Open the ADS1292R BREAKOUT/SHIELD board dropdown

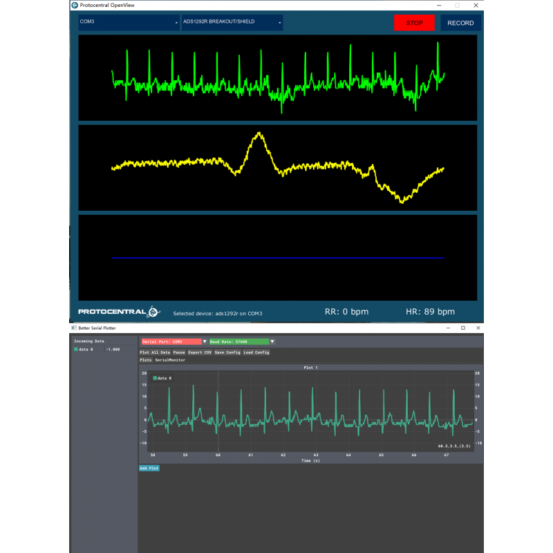click(232, 22)
